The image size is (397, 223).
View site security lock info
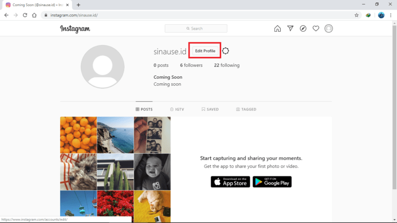pos(46,15)
